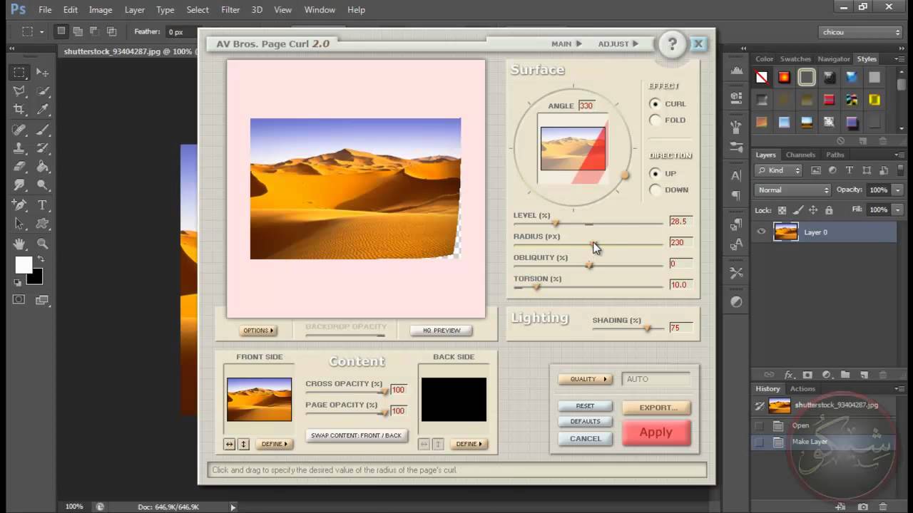Click the Reset button
Screen dimensions: 913x513
point(585,406)
